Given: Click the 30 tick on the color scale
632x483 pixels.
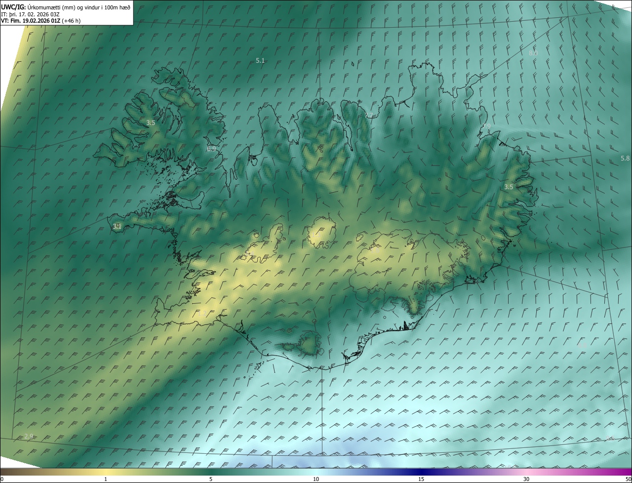Looking at the screenshot, I should point(526,479).
